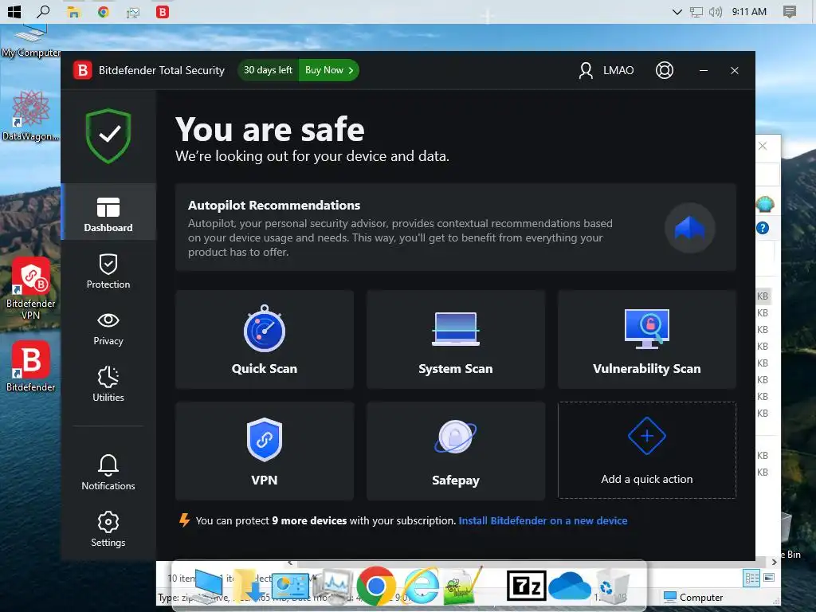
Task: Click the computer icon in the dock
Action: click(x=206, y=586)
